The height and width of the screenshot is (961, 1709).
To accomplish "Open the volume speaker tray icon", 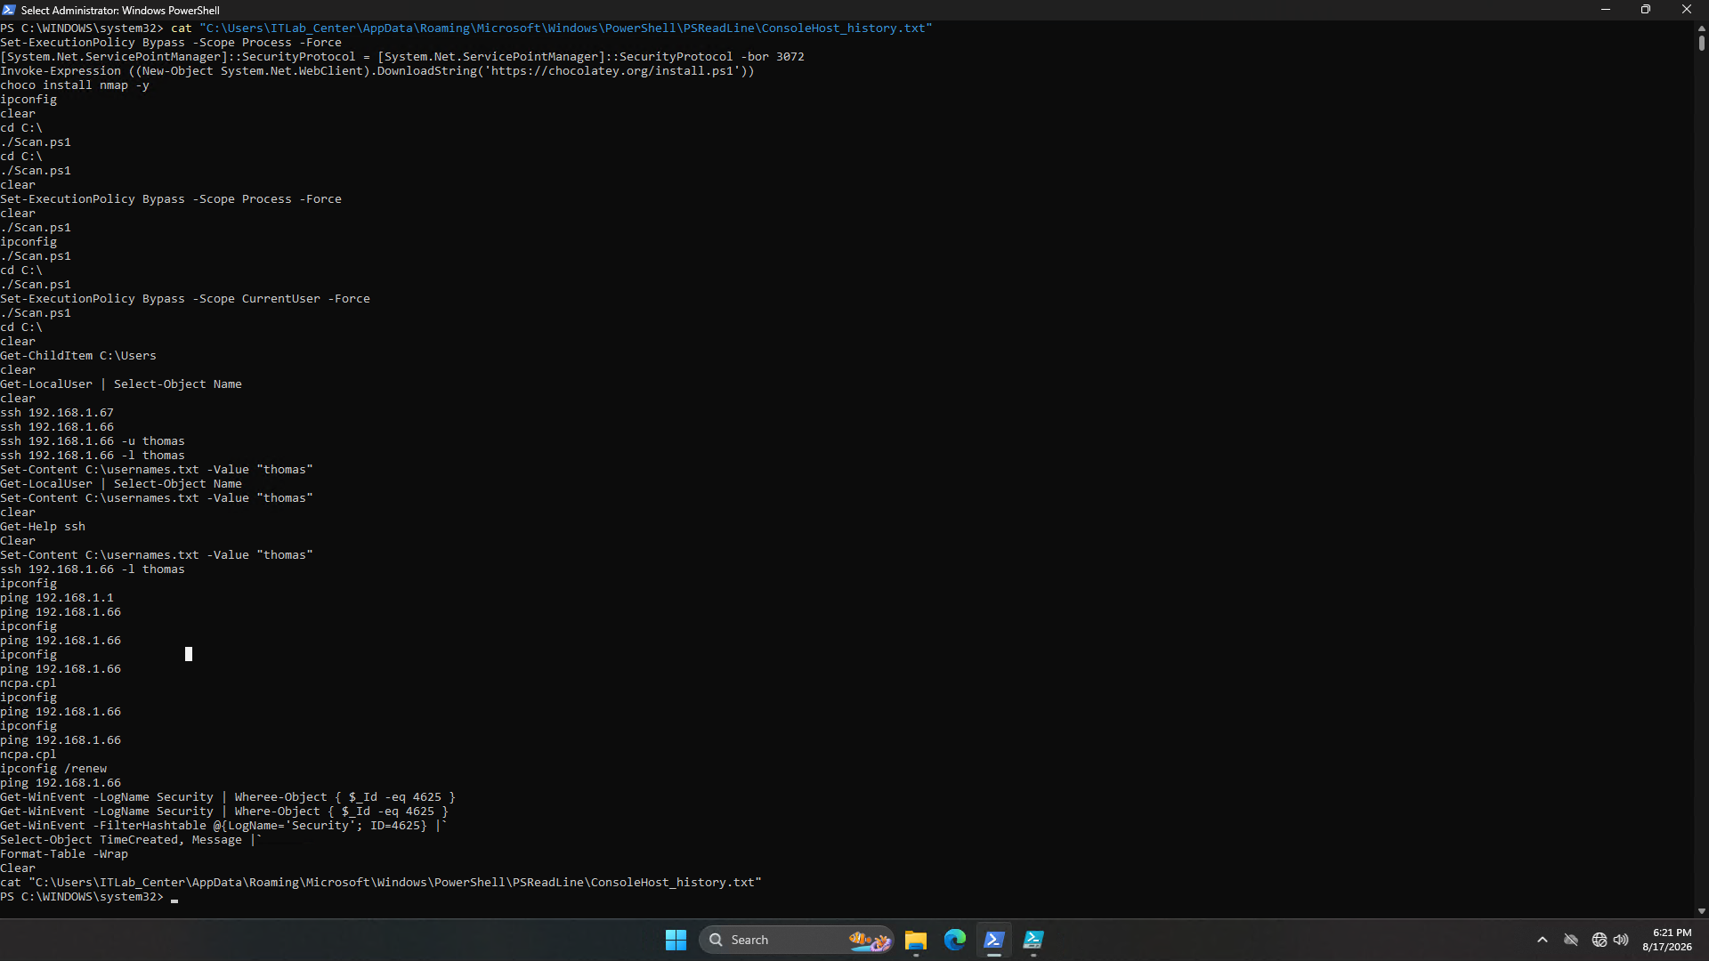I will (x=1621, y=940).
